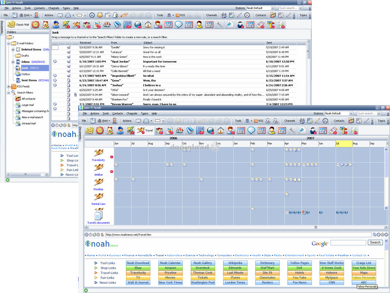
Task: Click the front window URL address field
Action: tap(238, 235)
